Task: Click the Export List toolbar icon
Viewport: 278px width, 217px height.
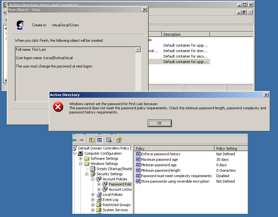Action: point(109,140)
